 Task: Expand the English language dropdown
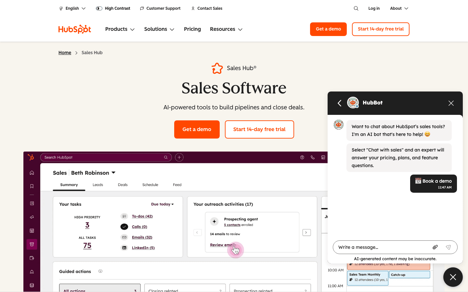[72, 8]
